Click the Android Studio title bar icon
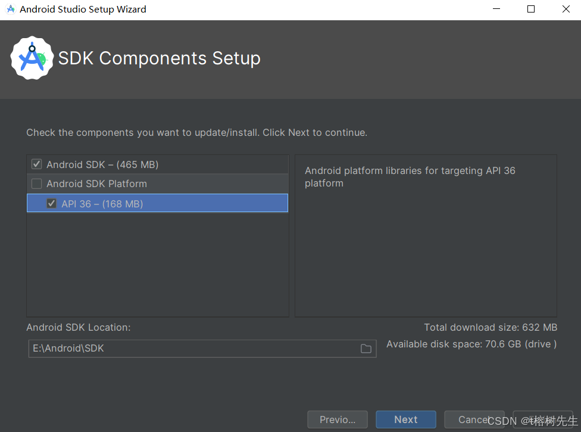This screenshot has height=432, width=581. coord(11,9)
